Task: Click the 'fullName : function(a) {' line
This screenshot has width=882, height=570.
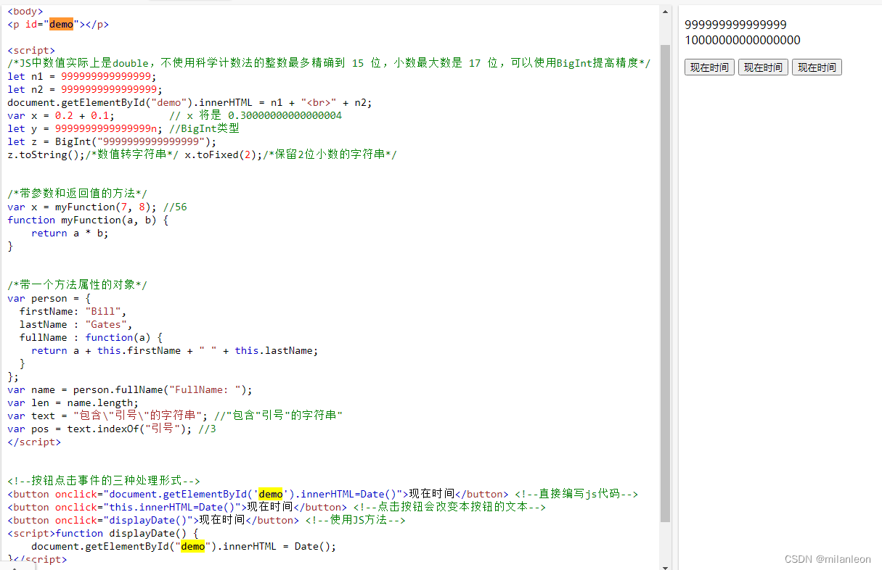Action: (x=91, y=337)
